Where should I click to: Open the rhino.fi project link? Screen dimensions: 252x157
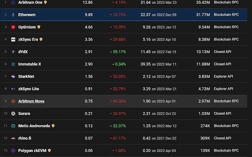tap(25, 138)
